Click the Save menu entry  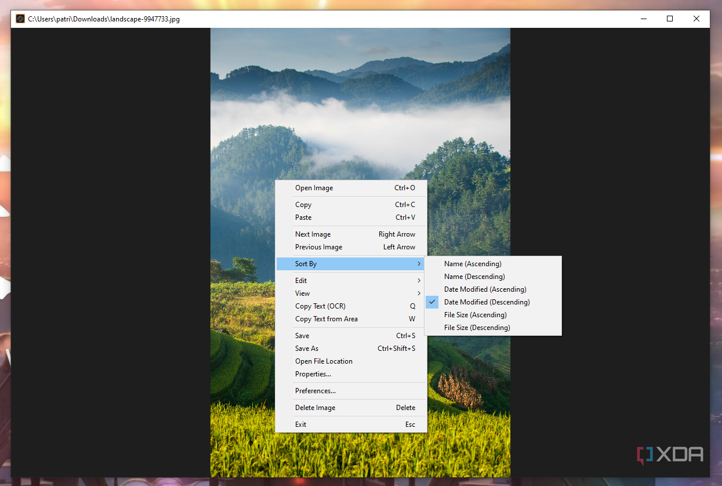(351, 336)
